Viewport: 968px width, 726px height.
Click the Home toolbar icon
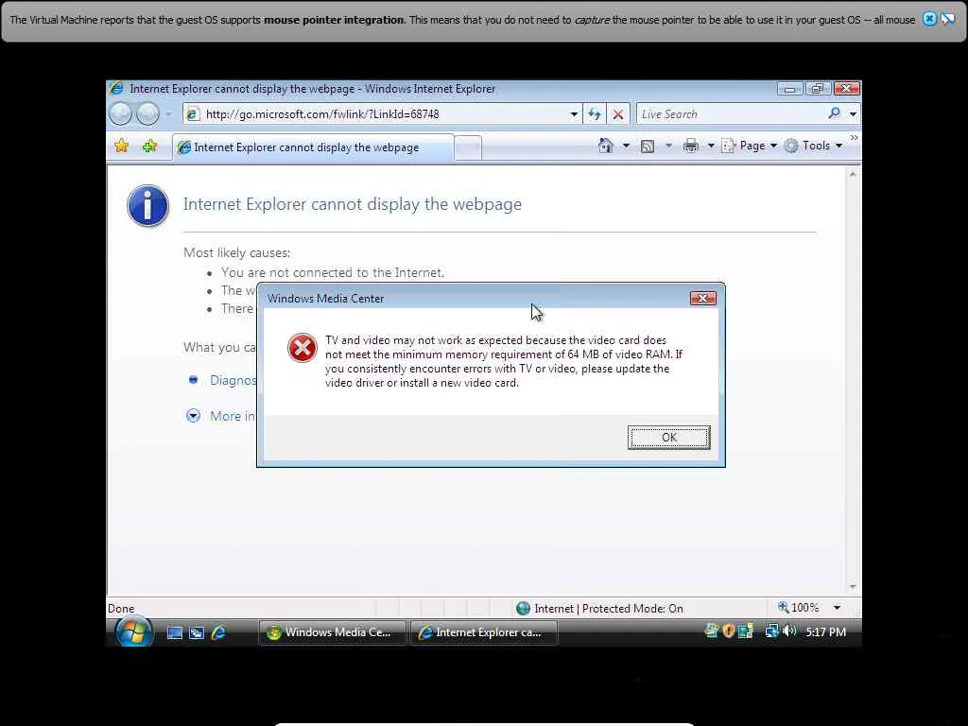pos(606,146)
